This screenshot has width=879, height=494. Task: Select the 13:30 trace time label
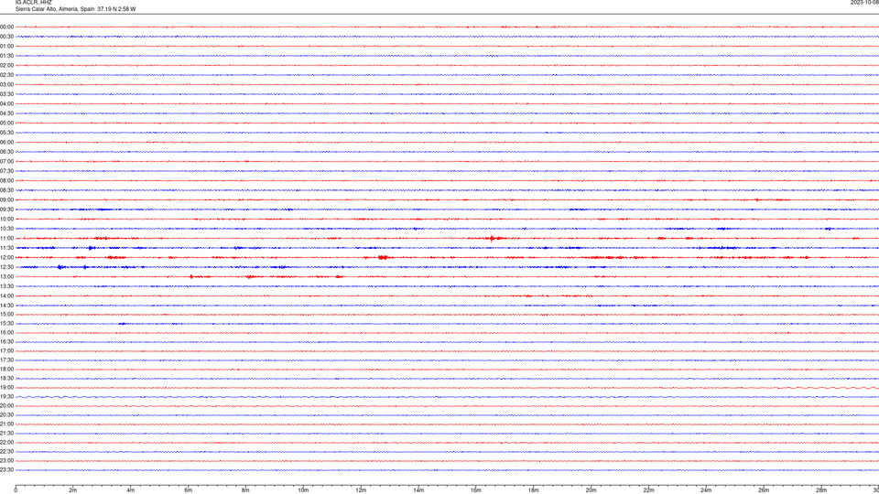click(x=6, y=286)
